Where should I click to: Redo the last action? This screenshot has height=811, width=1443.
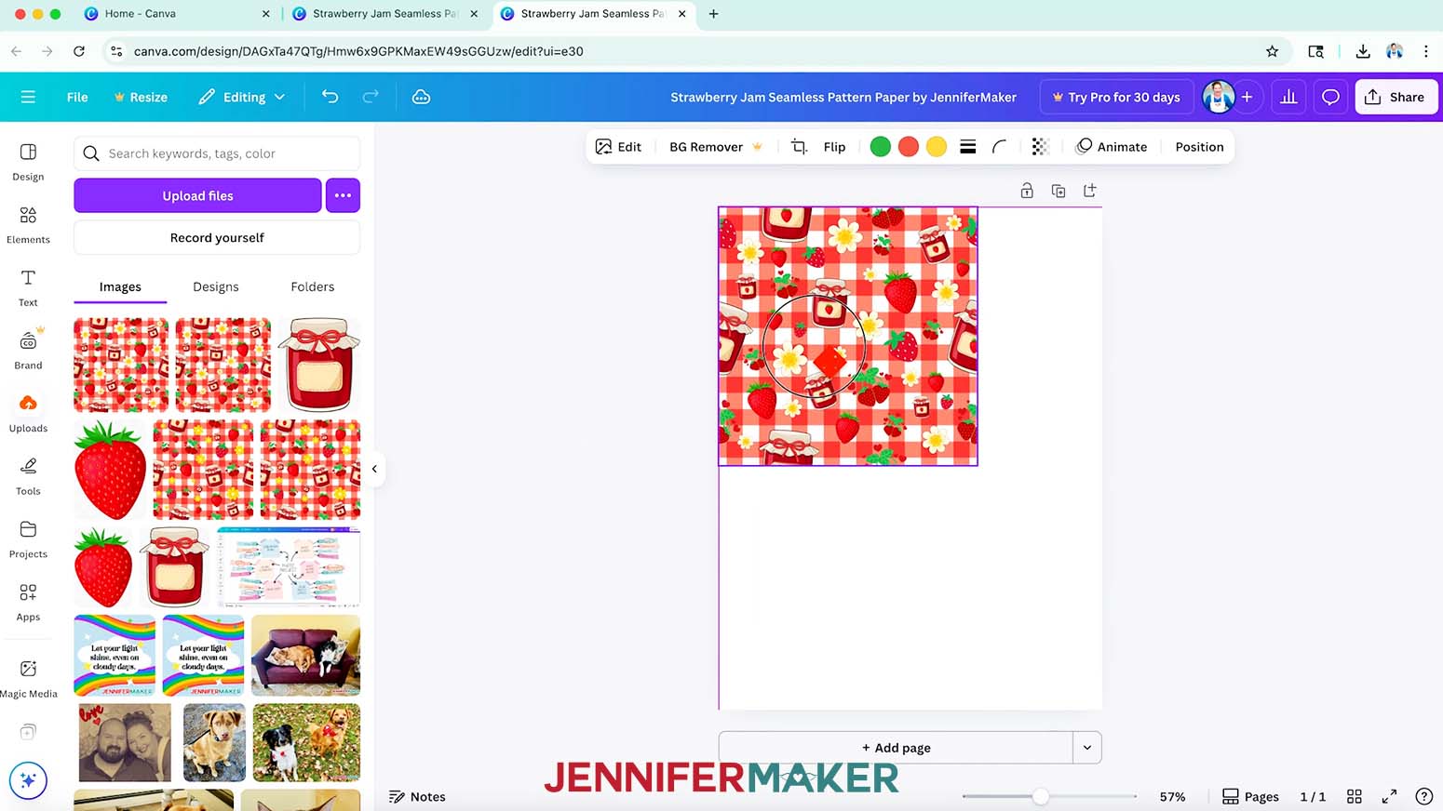(371, 97)
